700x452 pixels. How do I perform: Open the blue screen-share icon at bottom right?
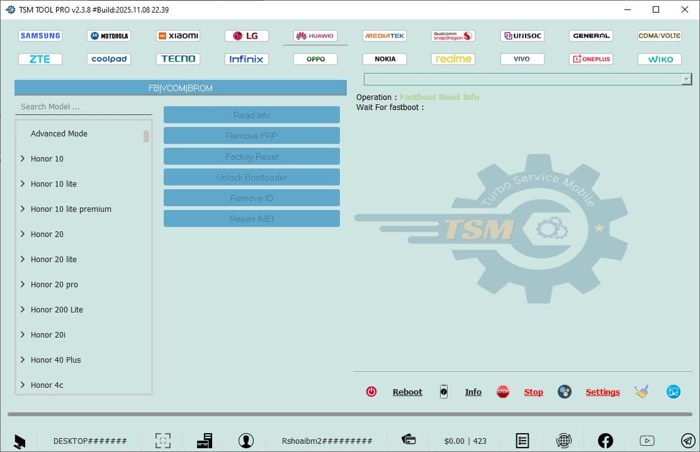[674, 391]
